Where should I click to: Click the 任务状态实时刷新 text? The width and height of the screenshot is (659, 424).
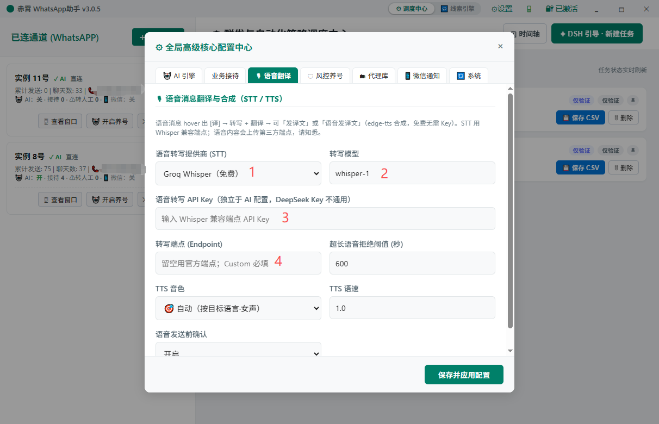[x=623, y=70]
